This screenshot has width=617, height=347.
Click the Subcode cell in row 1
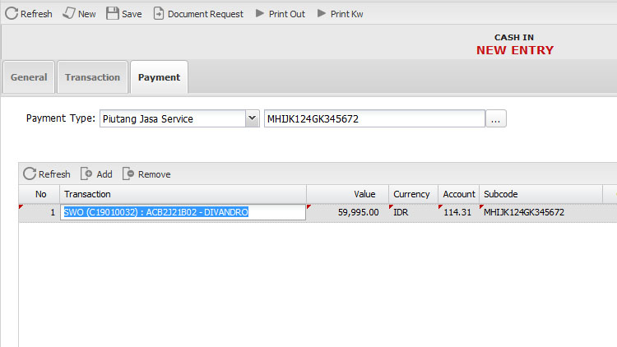click(524, 212)
